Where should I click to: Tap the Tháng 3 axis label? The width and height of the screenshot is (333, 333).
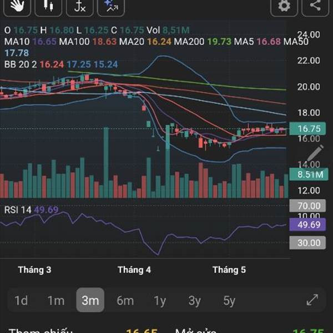(x=34, y=270)
